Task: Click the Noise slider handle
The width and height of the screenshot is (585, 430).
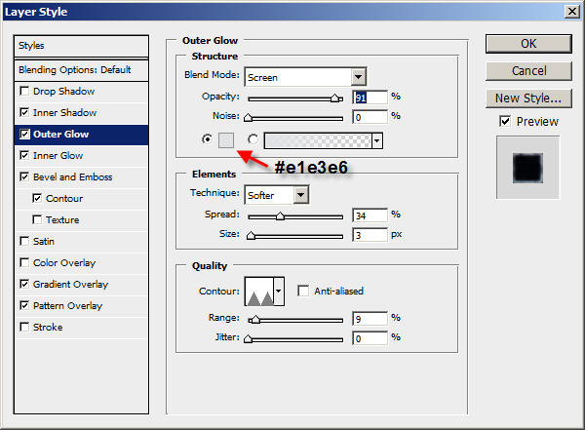Action: pyautogui.click(x=248, y=118)
